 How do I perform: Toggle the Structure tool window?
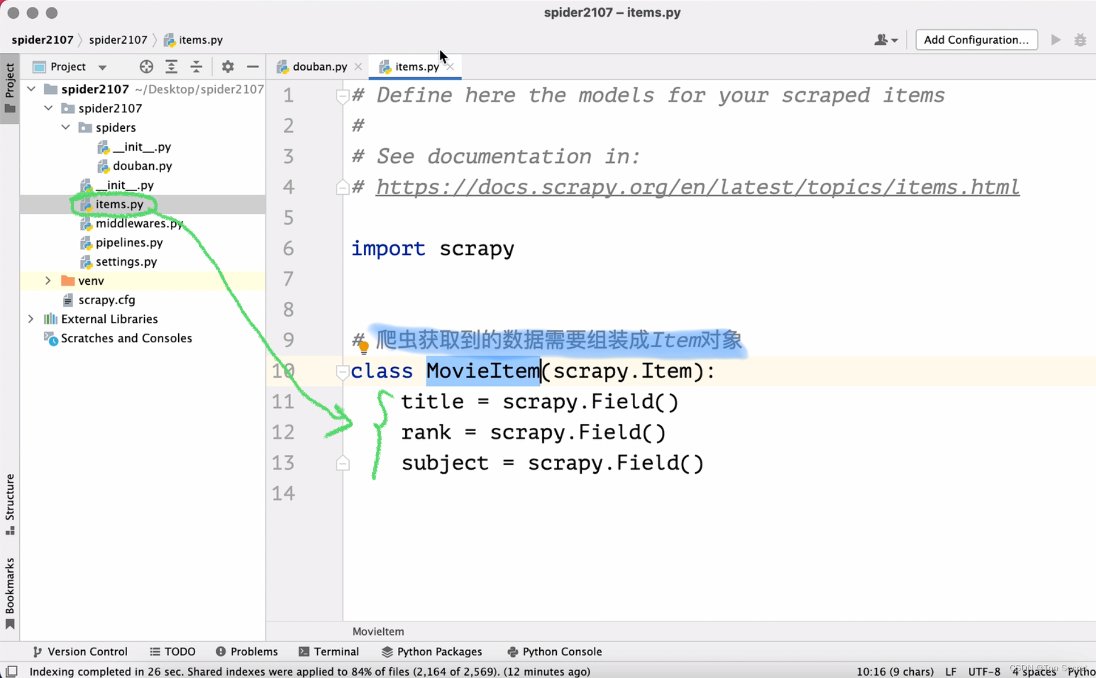[10, 504]
